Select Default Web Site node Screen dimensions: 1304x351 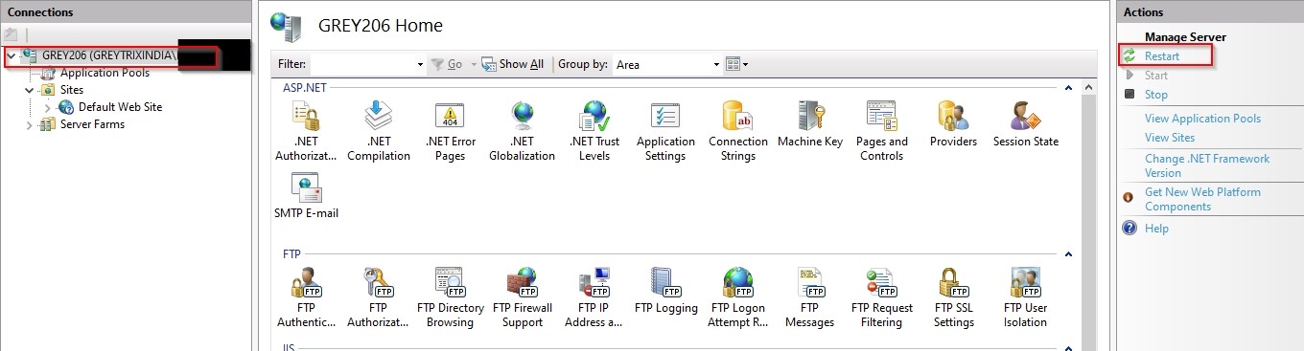(120, 107)
